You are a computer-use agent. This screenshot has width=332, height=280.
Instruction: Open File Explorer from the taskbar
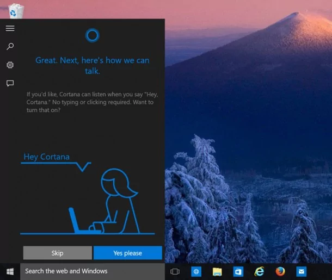click(217, 272)
